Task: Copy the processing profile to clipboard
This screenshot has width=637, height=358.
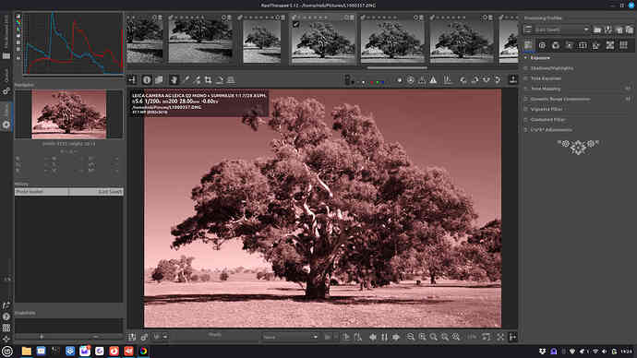Action: coord(619,30)
